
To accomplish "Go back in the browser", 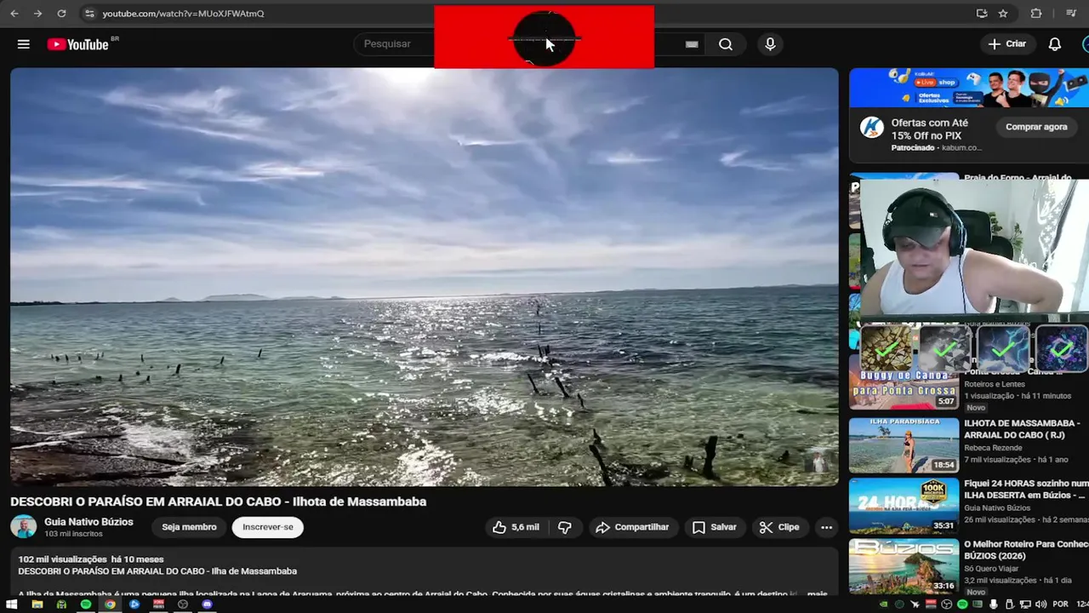I will pyautogui.click(x=14, y=14).
